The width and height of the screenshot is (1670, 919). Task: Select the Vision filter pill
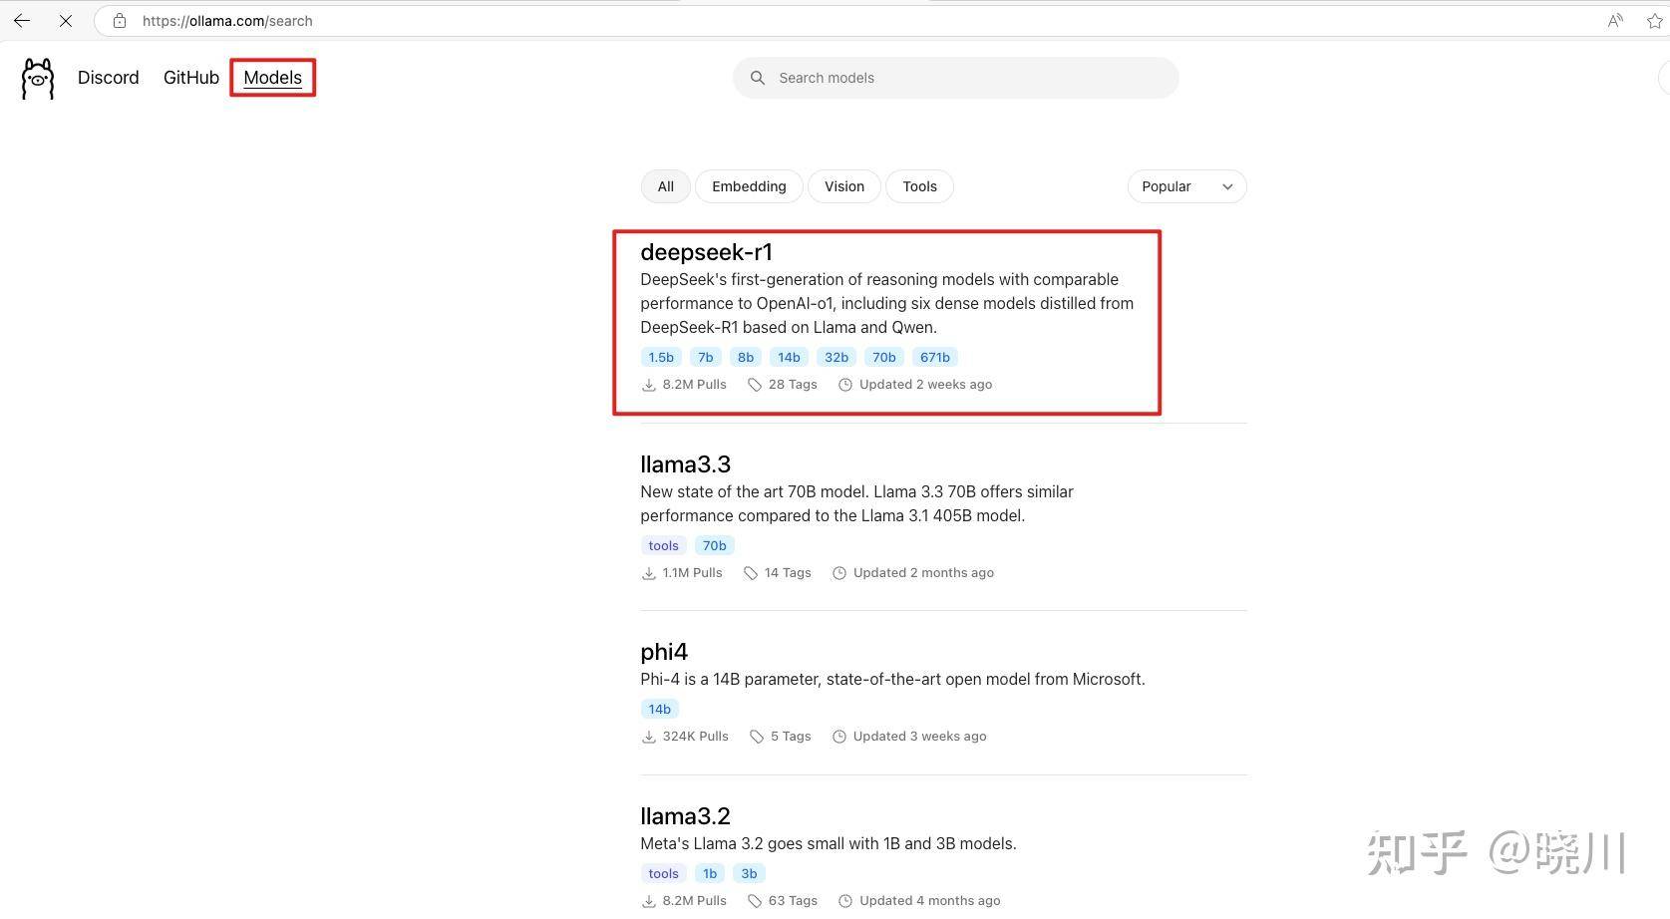844,186
